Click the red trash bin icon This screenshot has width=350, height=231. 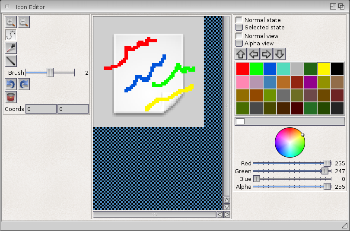tap(11, 97)
